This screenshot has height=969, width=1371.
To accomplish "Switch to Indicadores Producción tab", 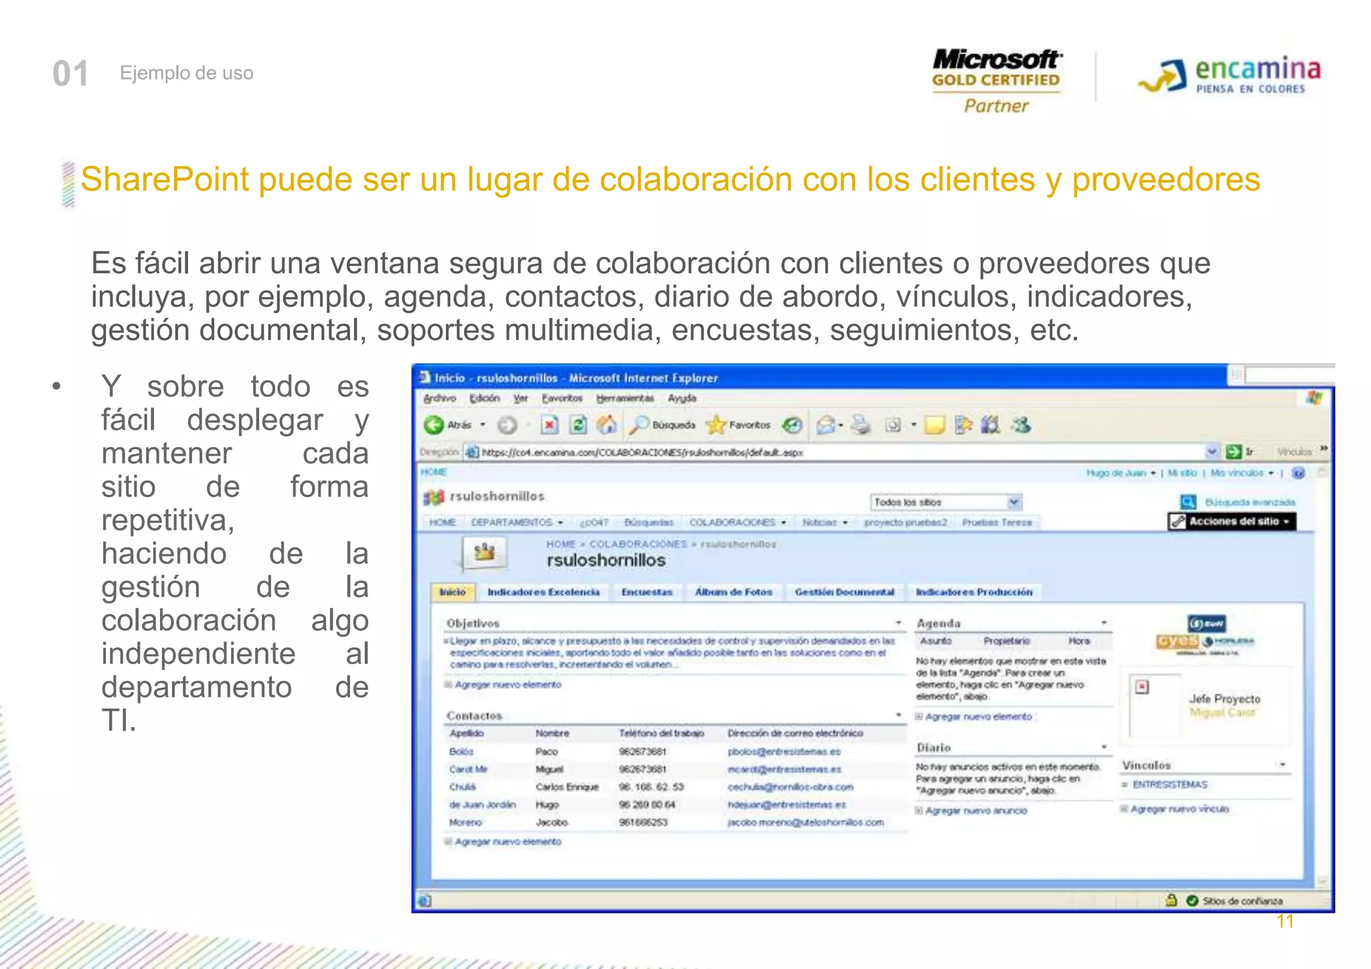I will 974,592.
